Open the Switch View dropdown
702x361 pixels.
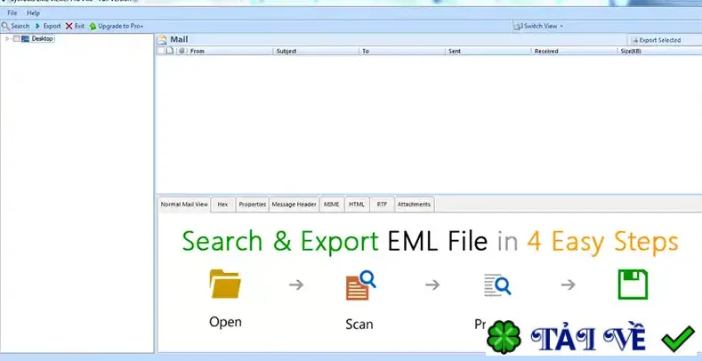(538, 26)
